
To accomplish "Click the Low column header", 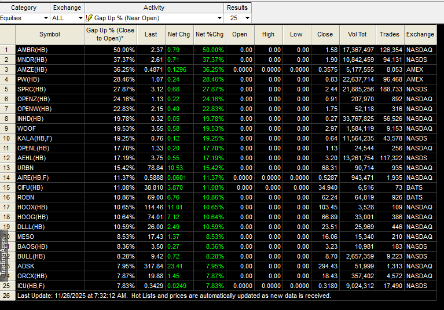I will [x=296, y=35].
